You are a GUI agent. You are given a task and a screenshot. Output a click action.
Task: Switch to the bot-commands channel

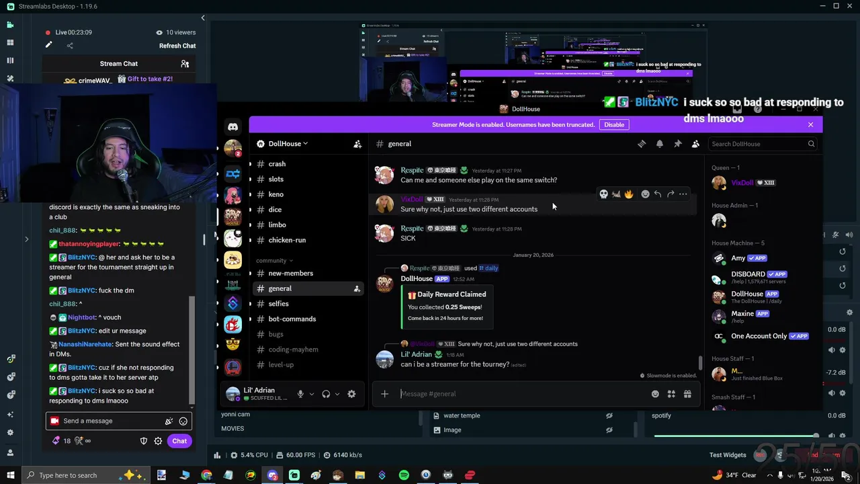(309, 319)
